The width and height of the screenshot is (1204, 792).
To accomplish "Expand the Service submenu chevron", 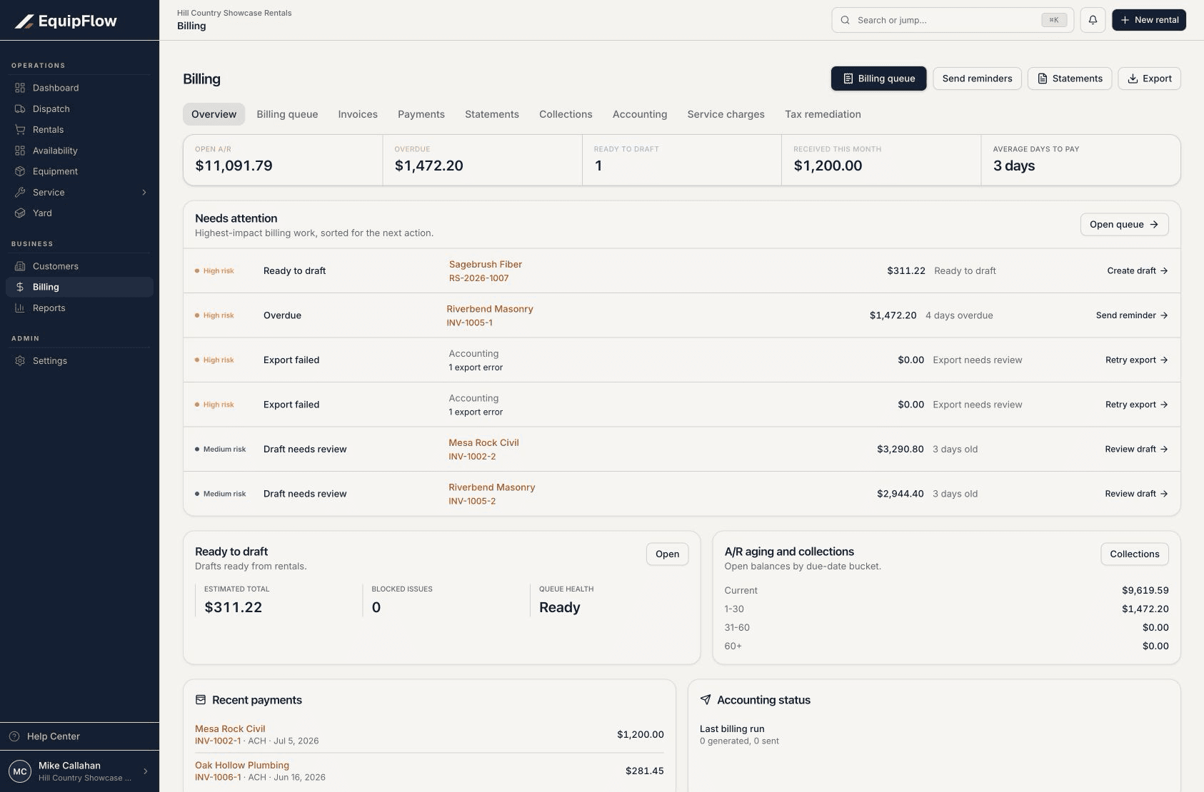I will [144, 193].
